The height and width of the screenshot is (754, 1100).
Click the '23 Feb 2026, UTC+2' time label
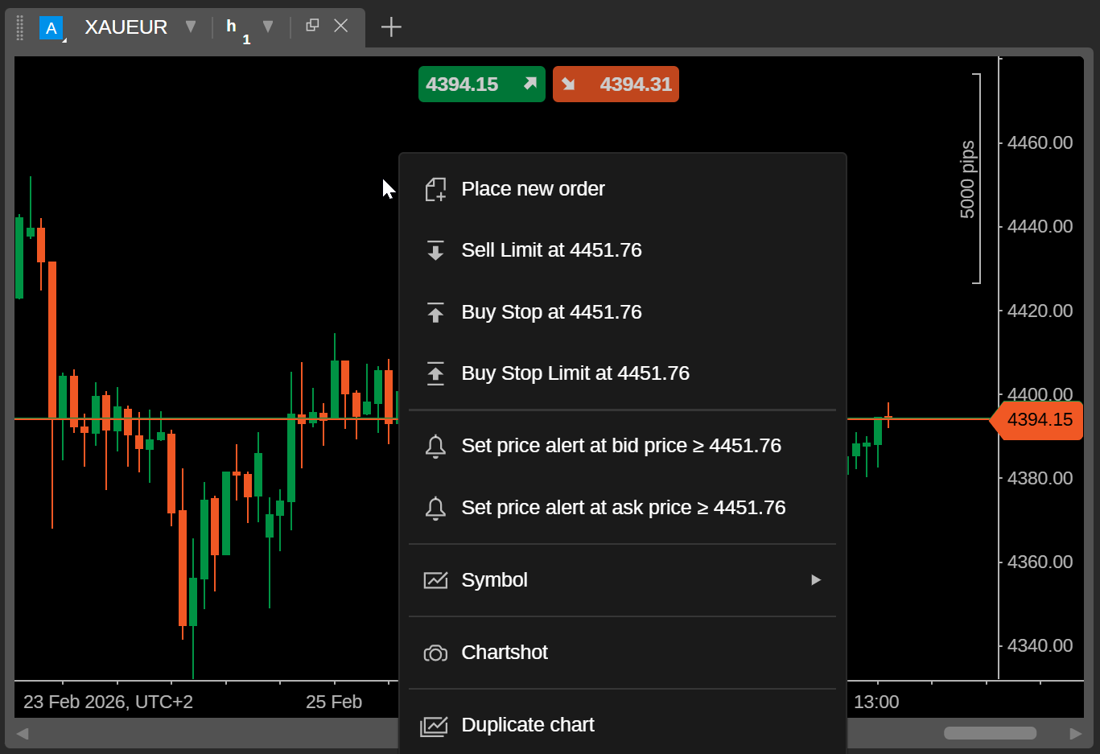(108, 702)
